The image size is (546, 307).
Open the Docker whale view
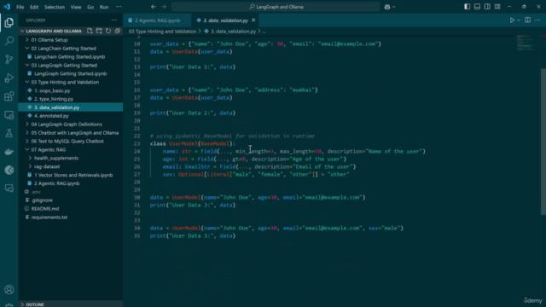[x=9, y=152]
